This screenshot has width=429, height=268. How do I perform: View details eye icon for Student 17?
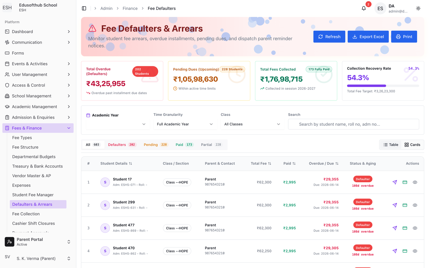coord(415,182)
